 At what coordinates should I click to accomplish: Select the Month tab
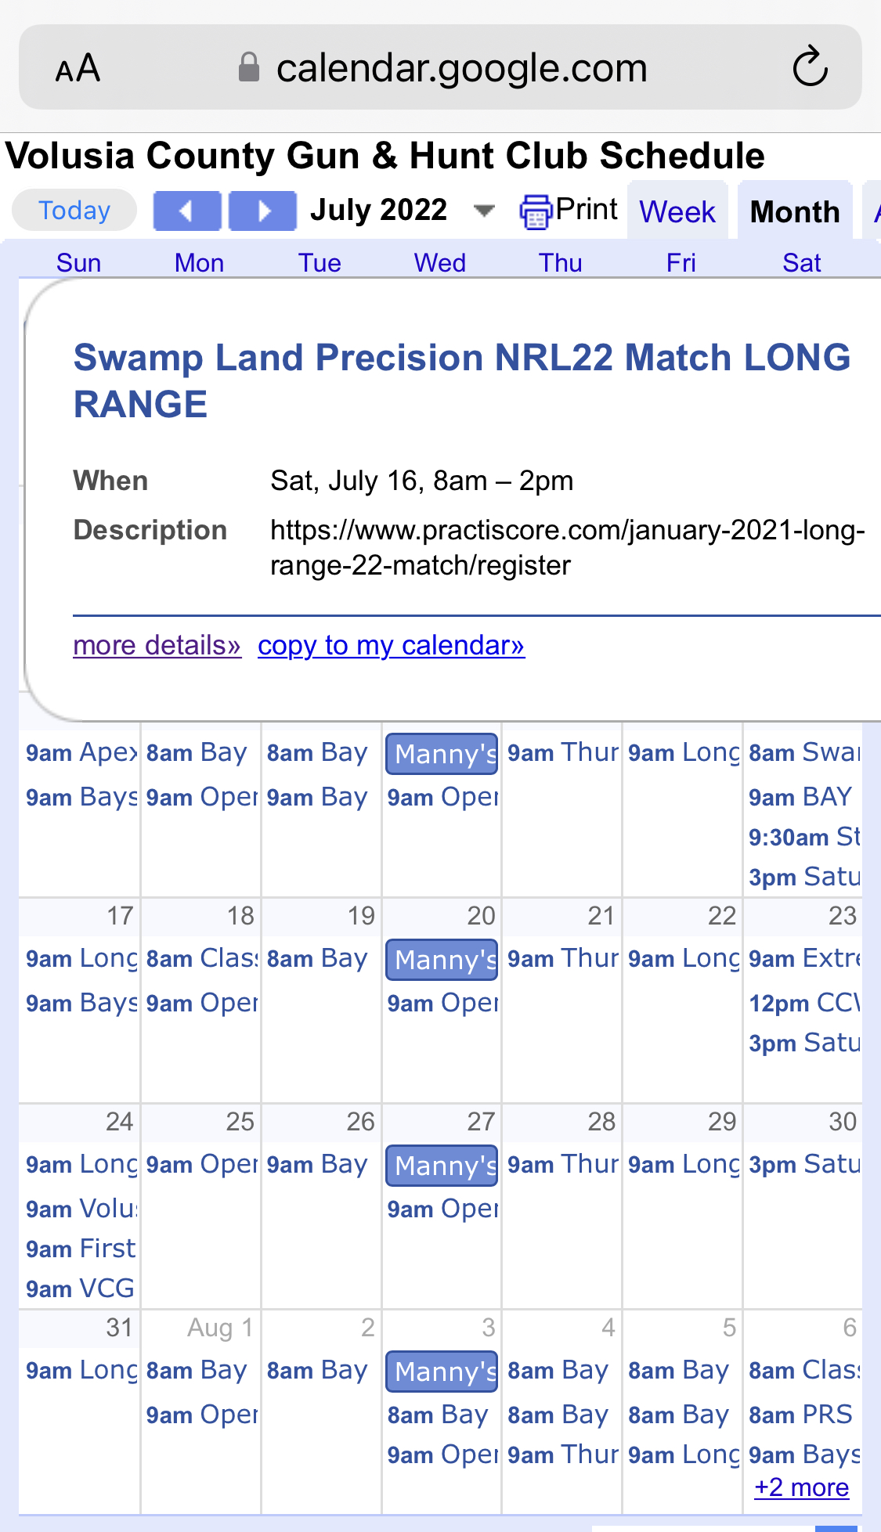coord(795,211)
